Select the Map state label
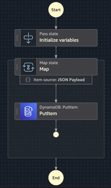The width and height of the screenshot is (111, 188). [x=44, y=69]
